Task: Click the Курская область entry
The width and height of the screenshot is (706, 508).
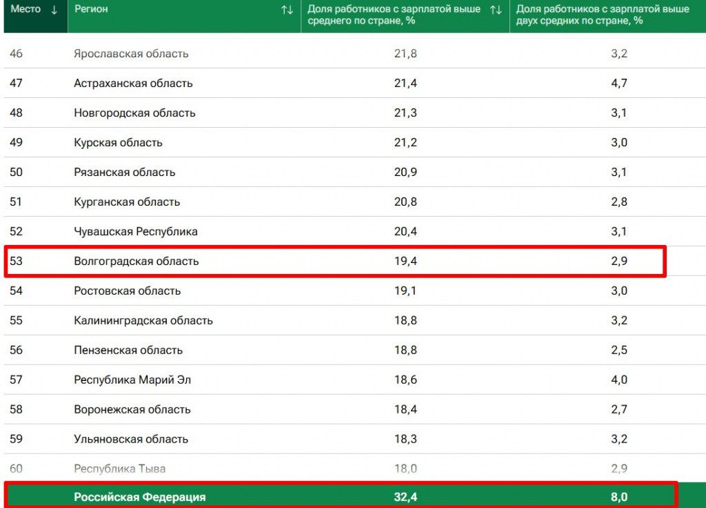Action: pos(118,143)
